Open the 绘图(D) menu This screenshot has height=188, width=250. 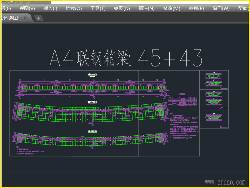(x=122, y=8)
